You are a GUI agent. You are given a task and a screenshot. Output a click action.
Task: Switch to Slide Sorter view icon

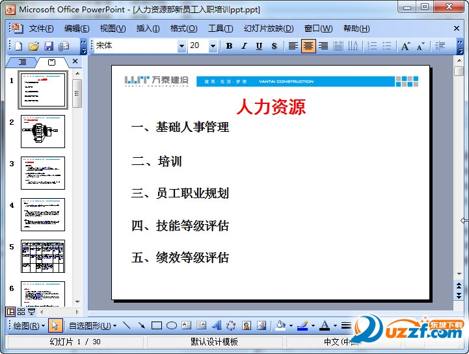point(21,312)
